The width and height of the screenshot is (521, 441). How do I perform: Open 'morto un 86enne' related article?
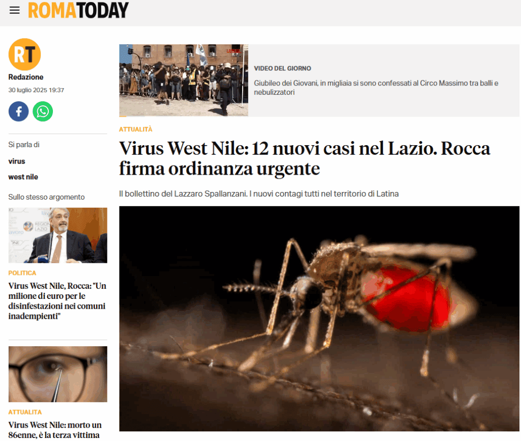(x=55, y=430)
